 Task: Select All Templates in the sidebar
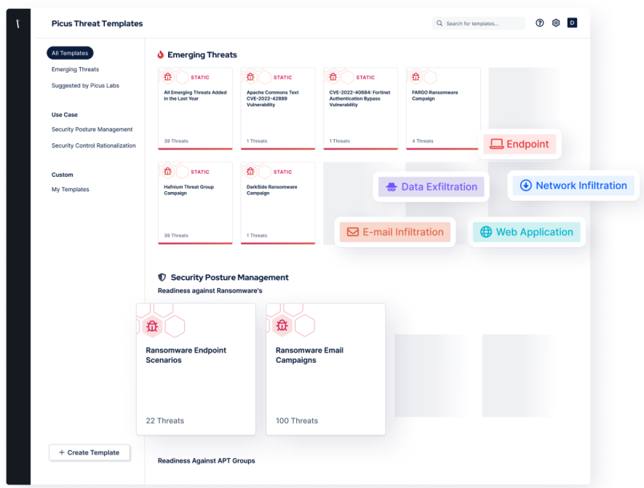70,52
